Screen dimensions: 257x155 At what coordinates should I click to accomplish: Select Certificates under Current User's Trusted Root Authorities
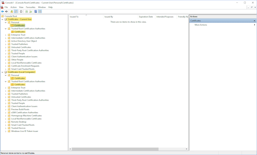coord(20,32)
